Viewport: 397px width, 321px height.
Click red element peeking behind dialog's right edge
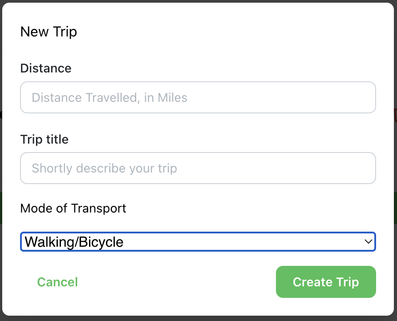click(x=396, y=116)
